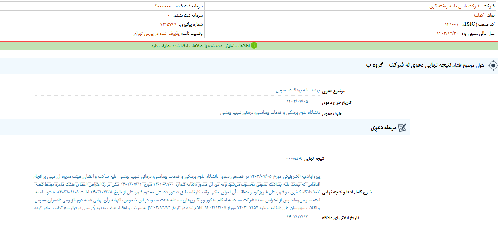This screenshot has height=247, width=498.
Task: Click the green info icon in the notice bar
Action: tap(254, 46)
